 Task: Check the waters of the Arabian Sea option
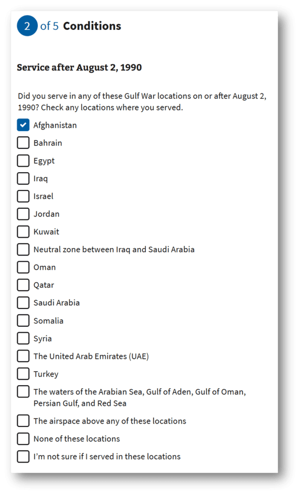[23, 392]
